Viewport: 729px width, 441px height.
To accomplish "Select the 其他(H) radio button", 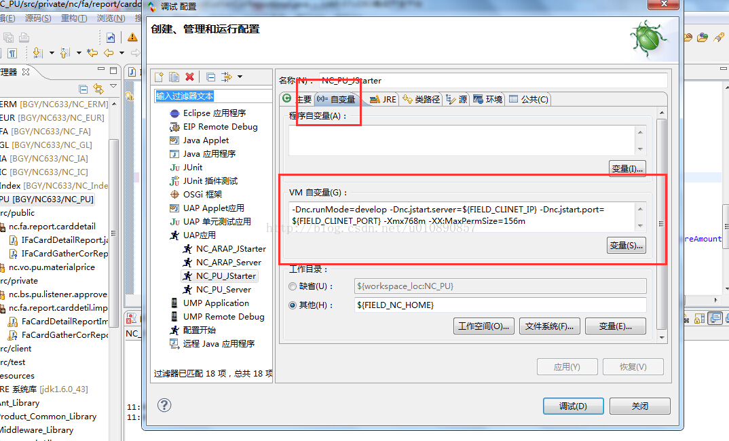I will pyautogui.click(x=293, y=305).
